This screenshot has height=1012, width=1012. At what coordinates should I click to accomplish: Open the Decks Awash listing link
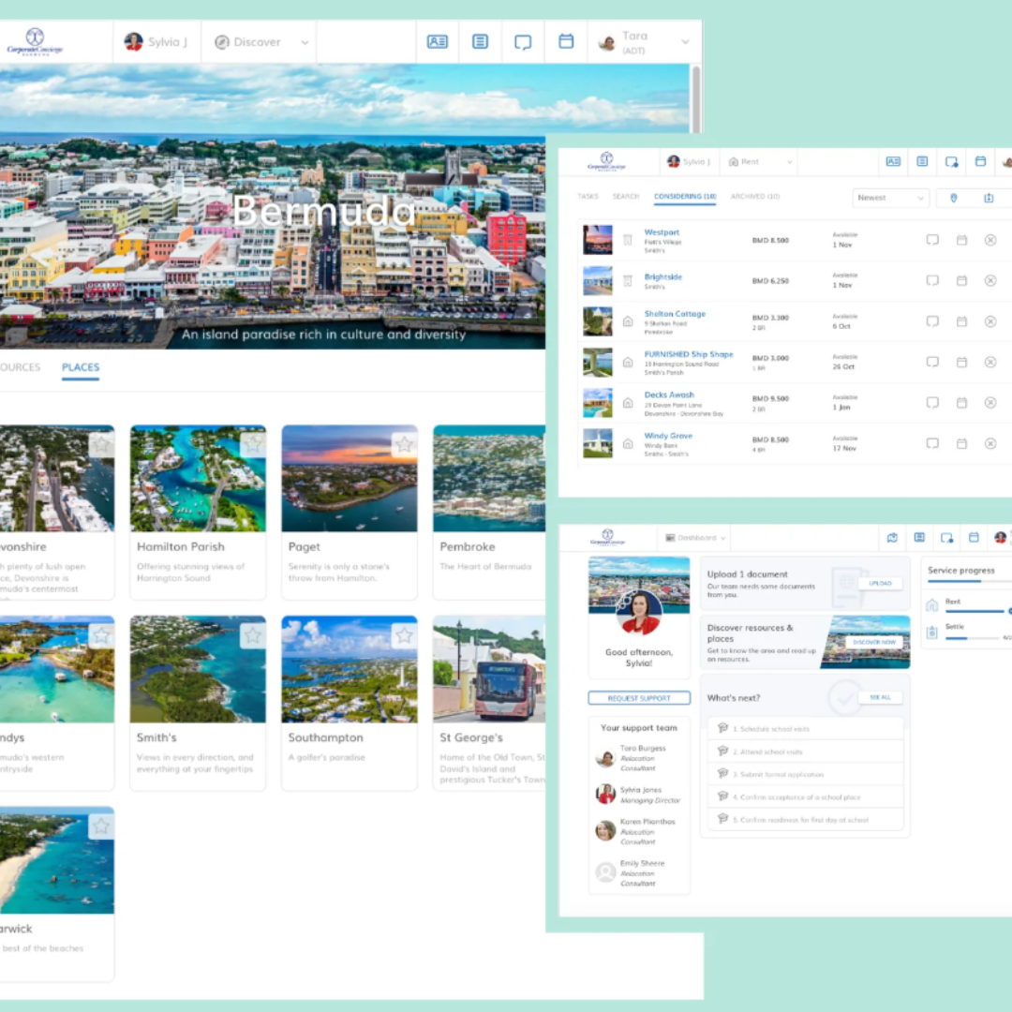click(x=669, y=395)
